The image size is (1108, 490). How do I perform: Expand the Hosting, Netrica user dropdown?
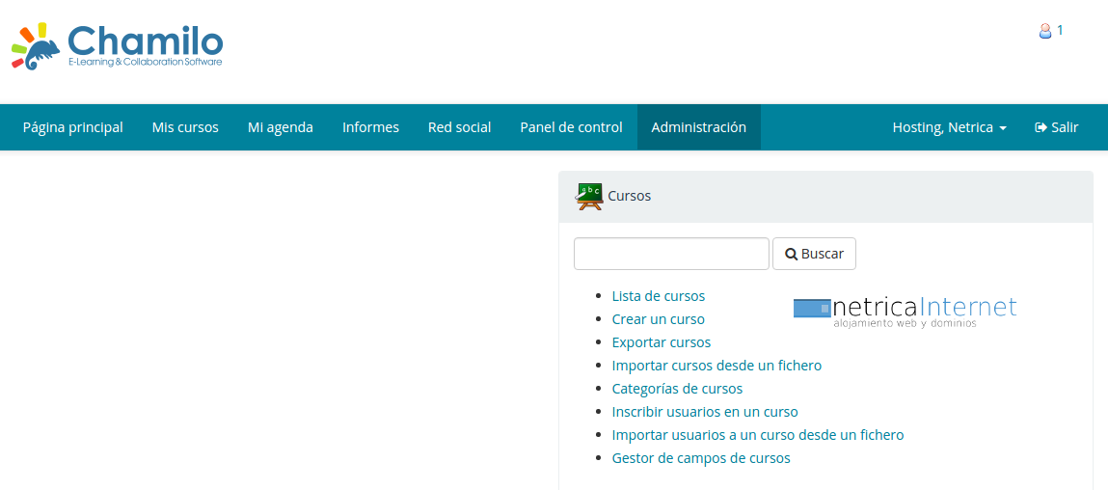click(x=949, y=127)
